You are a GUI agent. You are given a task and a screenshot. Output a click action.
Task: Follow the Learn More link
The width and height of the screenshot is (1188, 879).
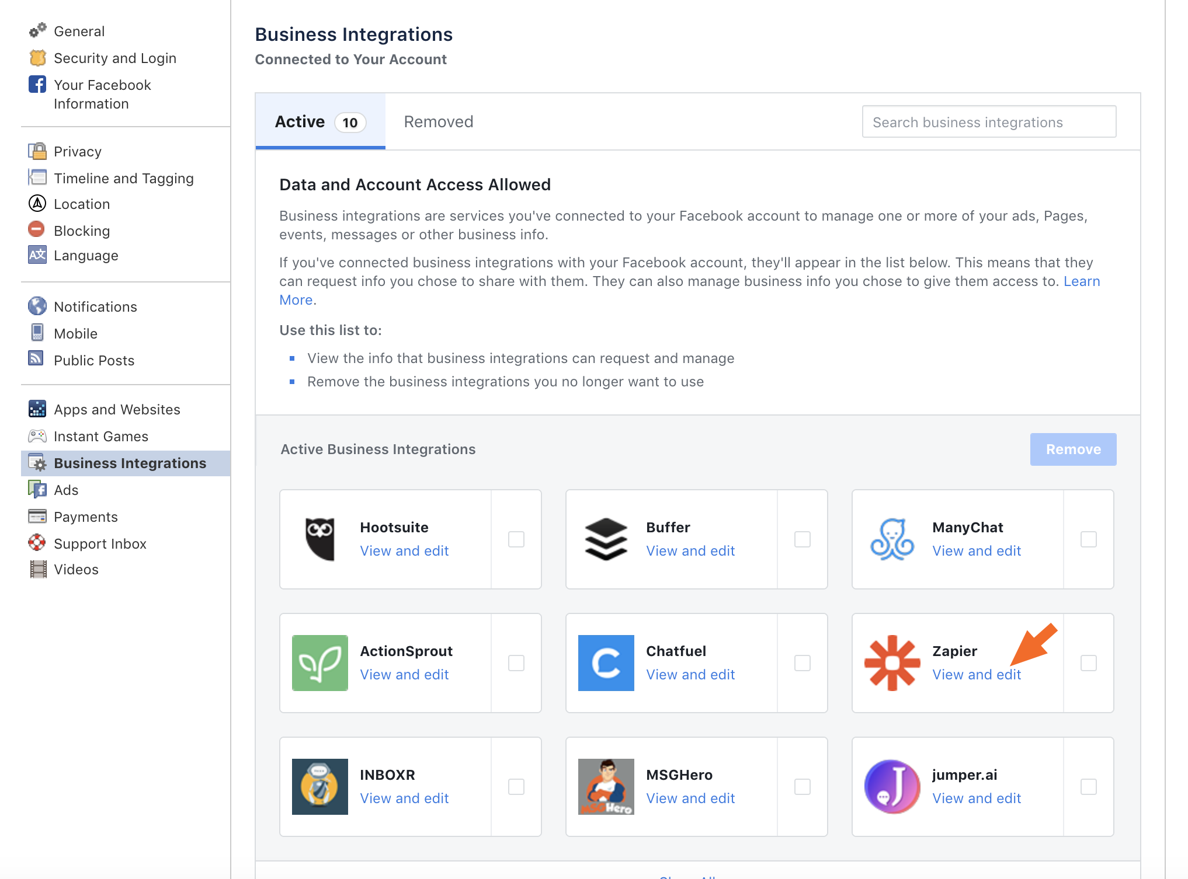tap(1081, 281)
